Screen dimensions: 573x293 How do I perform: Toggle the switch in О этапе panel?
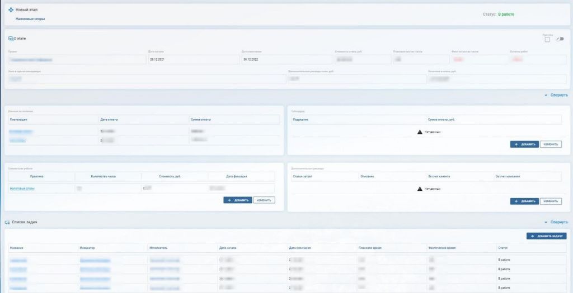[560, 39]
